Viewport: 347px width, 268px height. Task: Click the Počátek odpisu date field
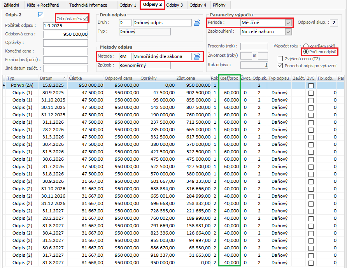tap(65, 26)
